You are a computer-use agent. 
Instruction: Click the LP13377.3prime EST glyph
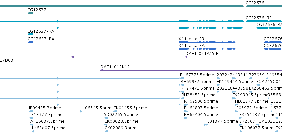click(x=31, y=118)
